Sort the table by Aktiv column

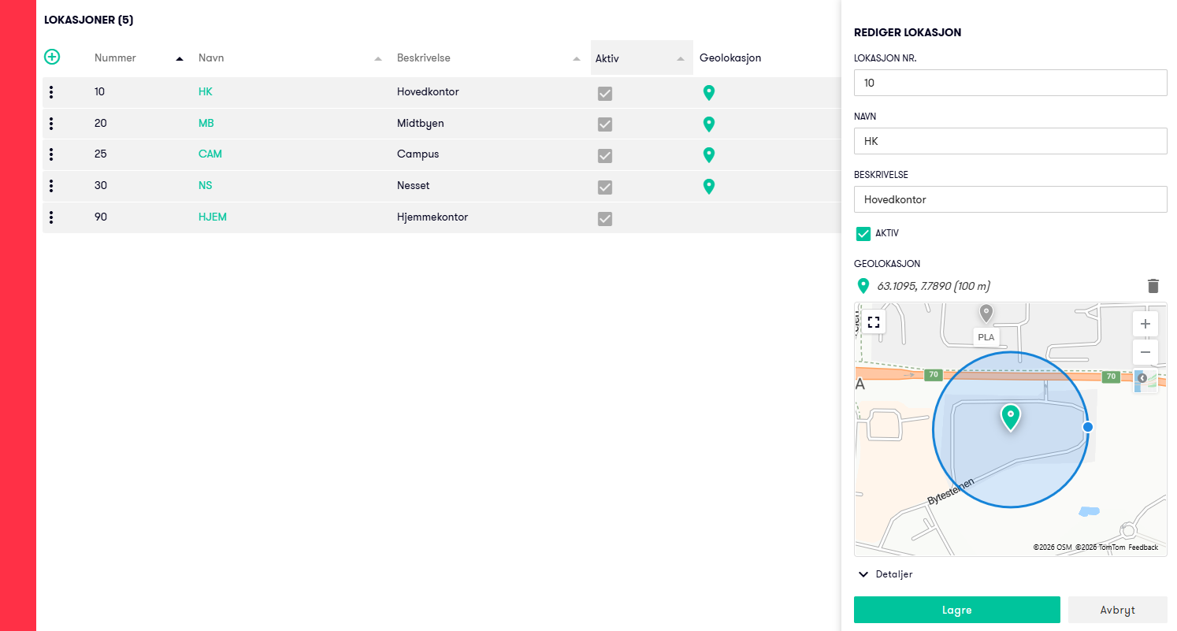click(x=642, y=58)
